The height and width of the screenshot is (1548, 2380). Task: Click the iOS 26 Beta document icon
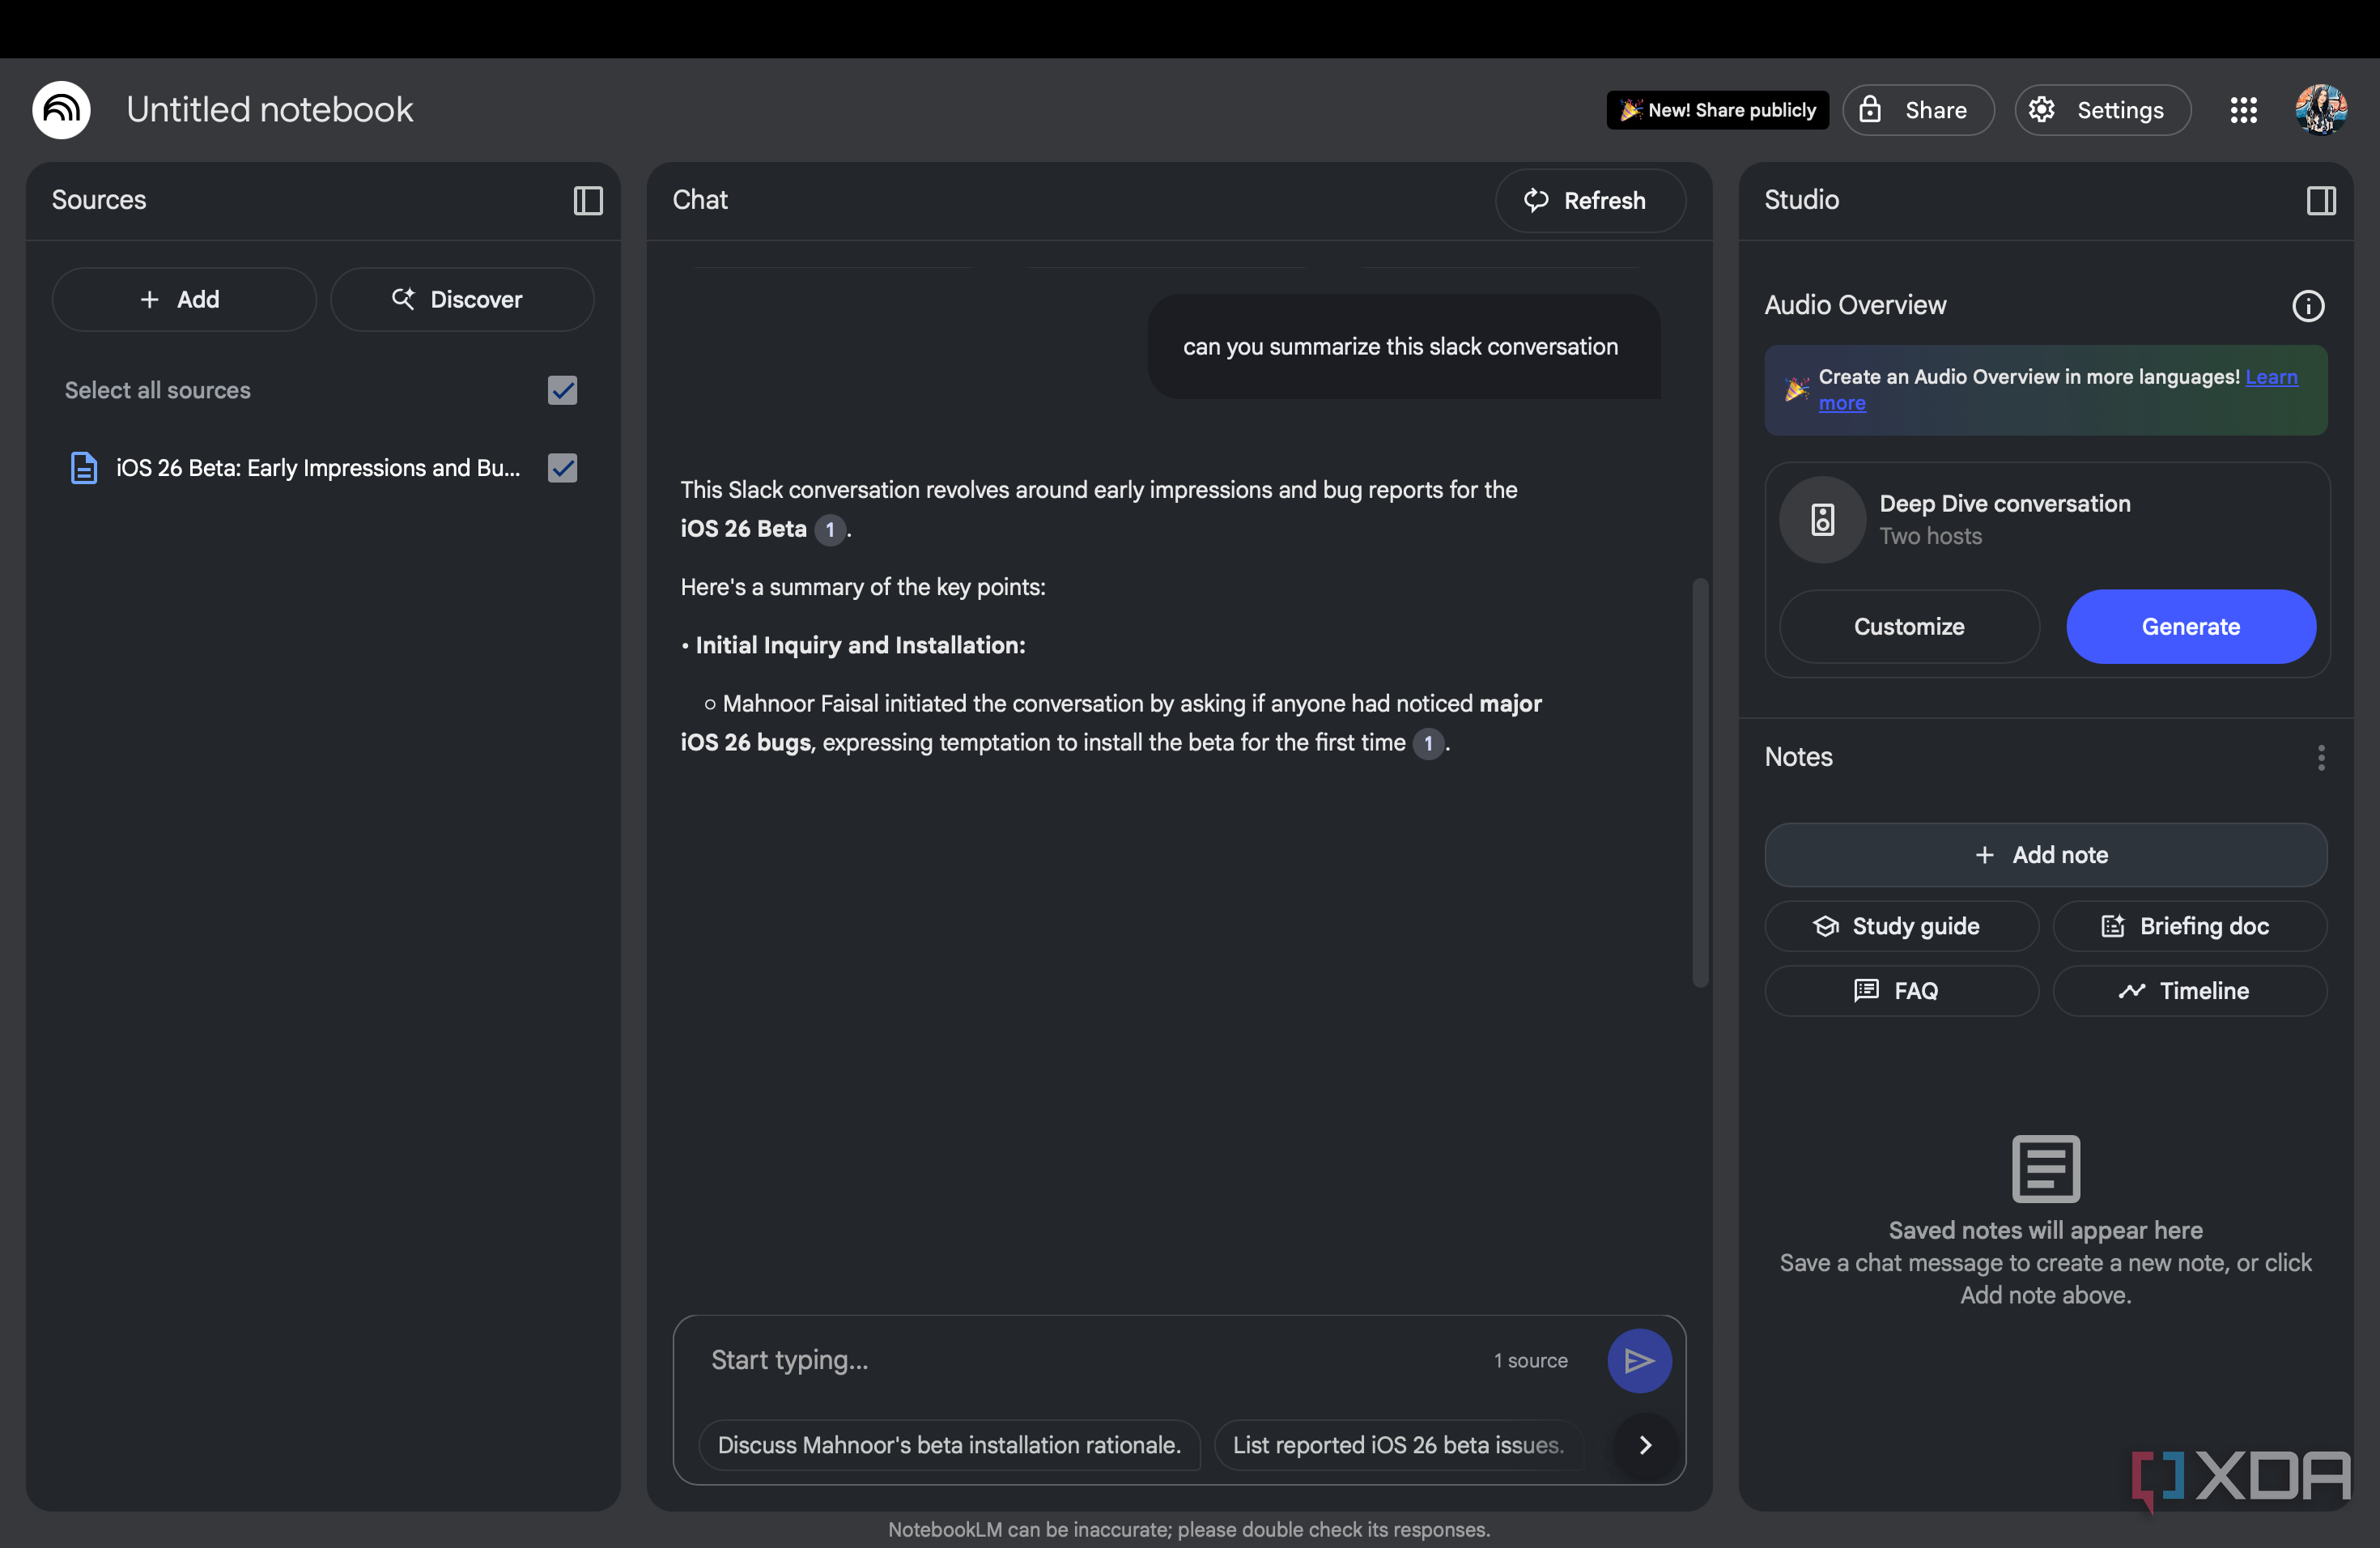click(84, 468)
